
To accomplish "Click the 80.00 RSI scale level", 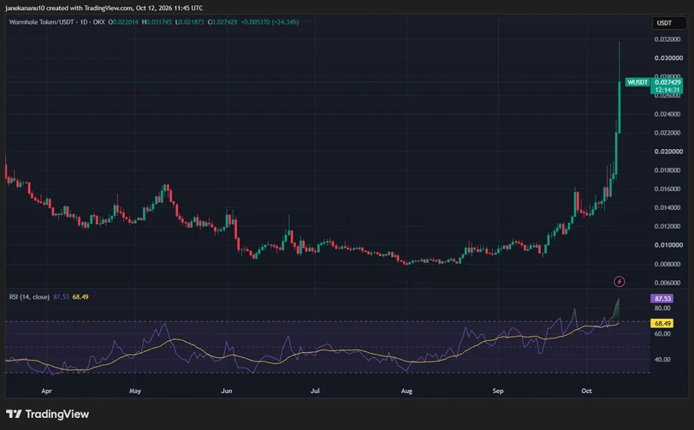I will [x=663, y=308].
